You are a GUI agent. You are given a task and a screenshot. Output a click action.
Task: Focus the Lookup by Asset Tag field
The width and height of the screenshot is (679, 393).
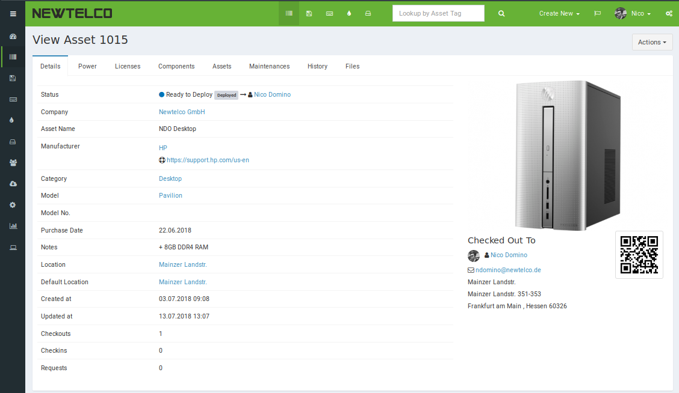(438, 13)
